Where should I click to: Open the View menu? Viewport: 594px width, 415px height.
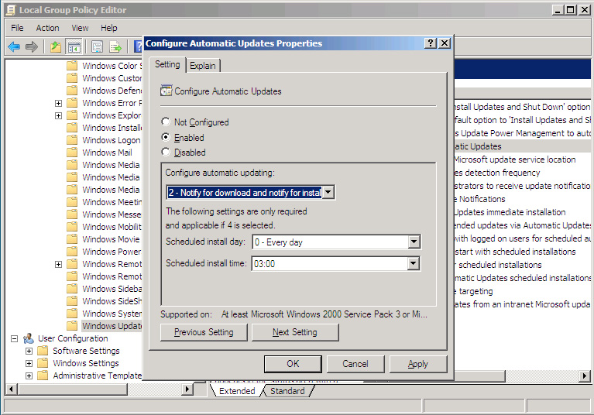[80, 28]
